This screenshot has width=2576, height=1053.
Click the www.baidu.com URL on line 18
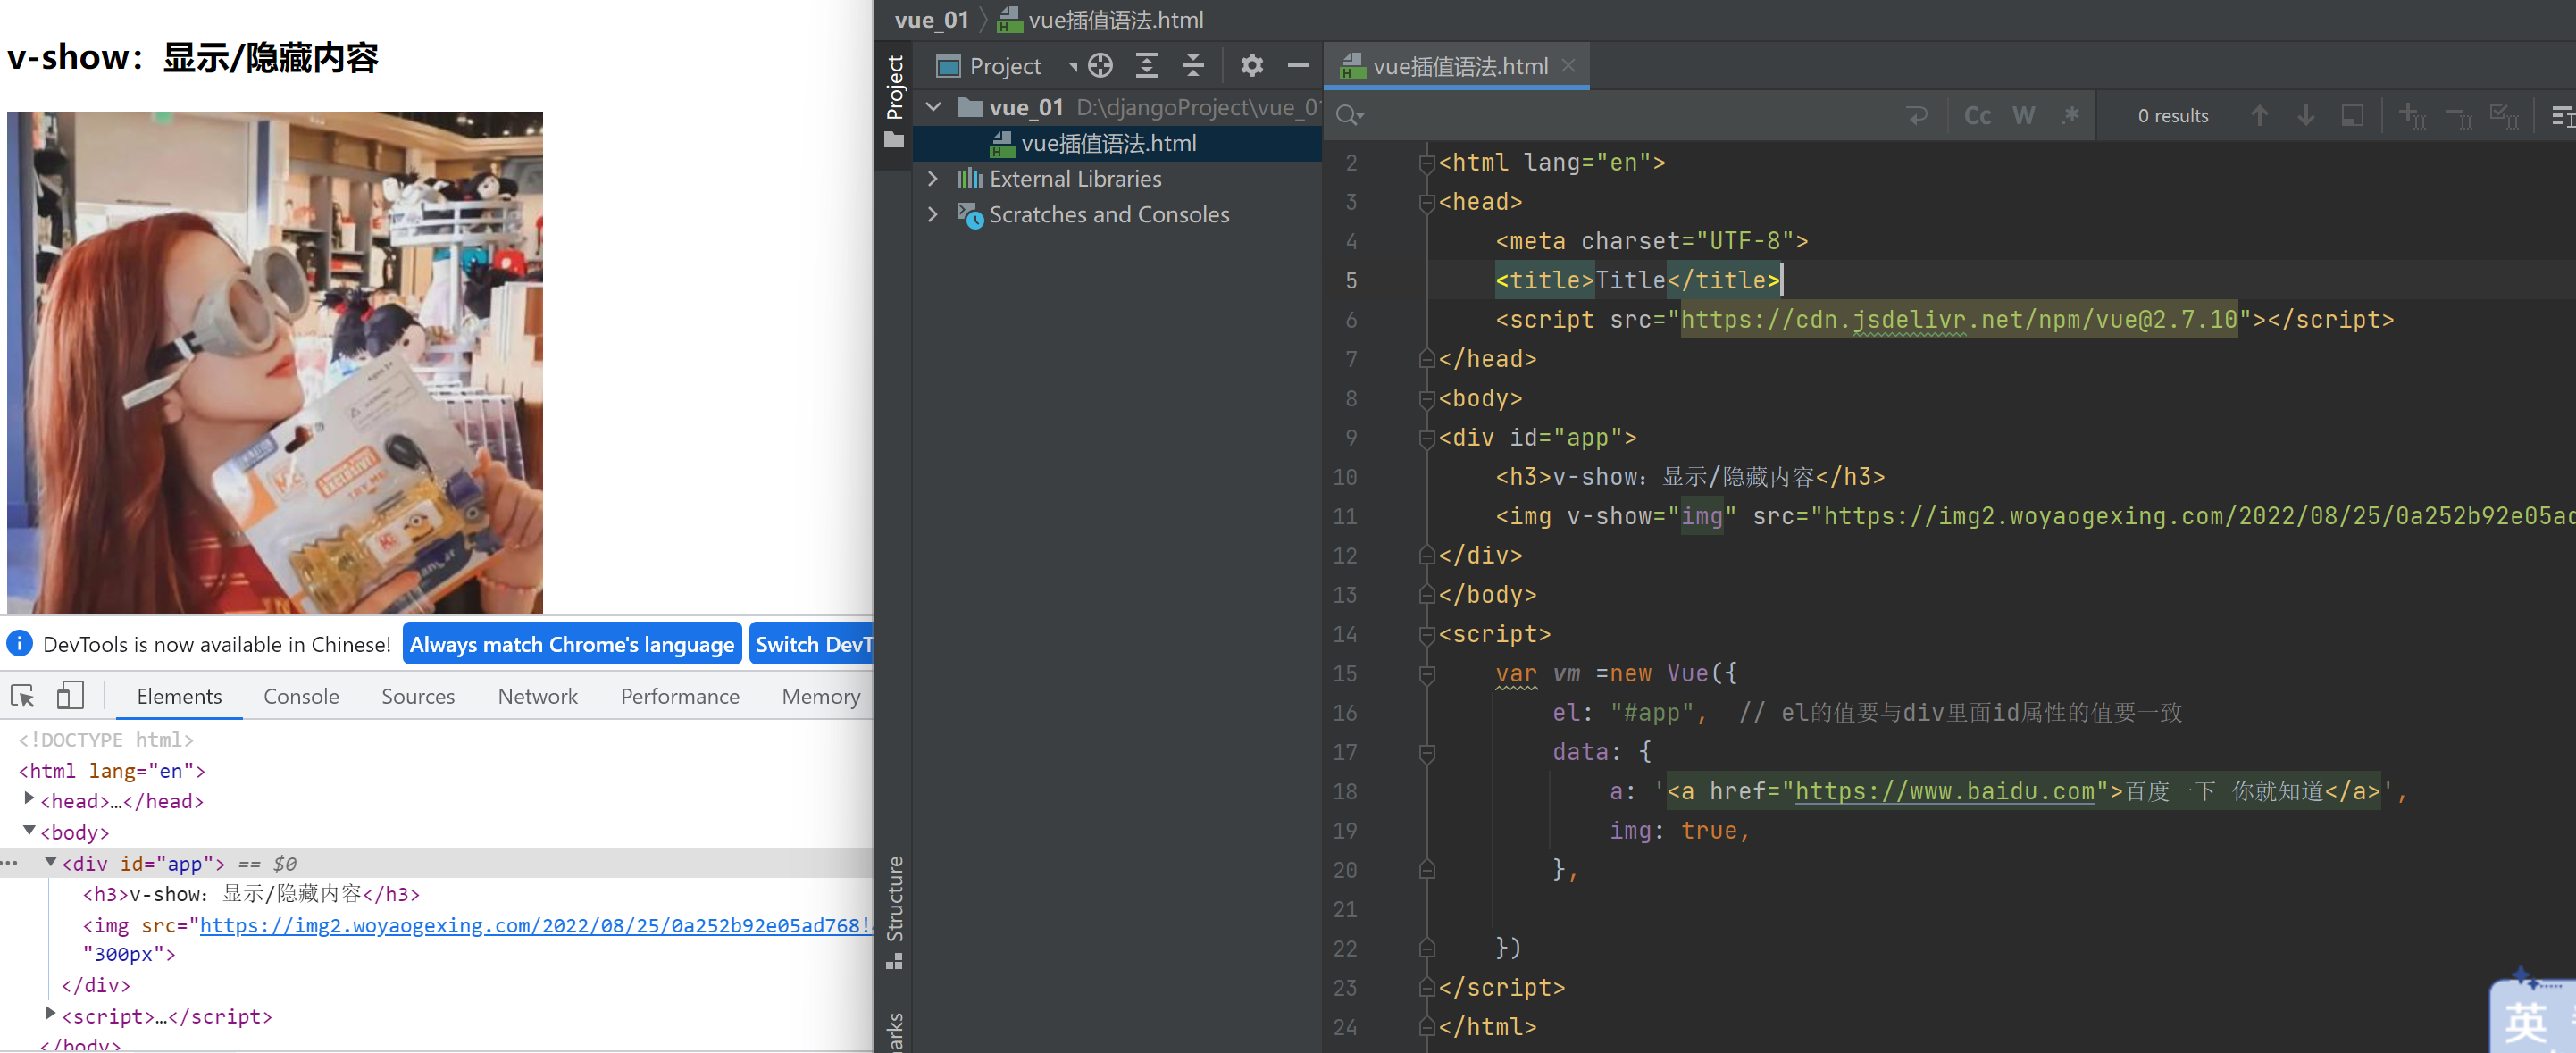[x=1944, y=792]
